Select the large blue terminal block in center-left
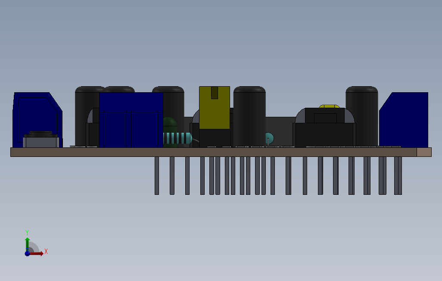This screenshot has width=442, height=281. point(131,120)
